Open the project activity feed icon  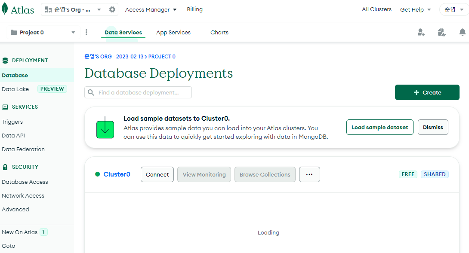point(442,32)
